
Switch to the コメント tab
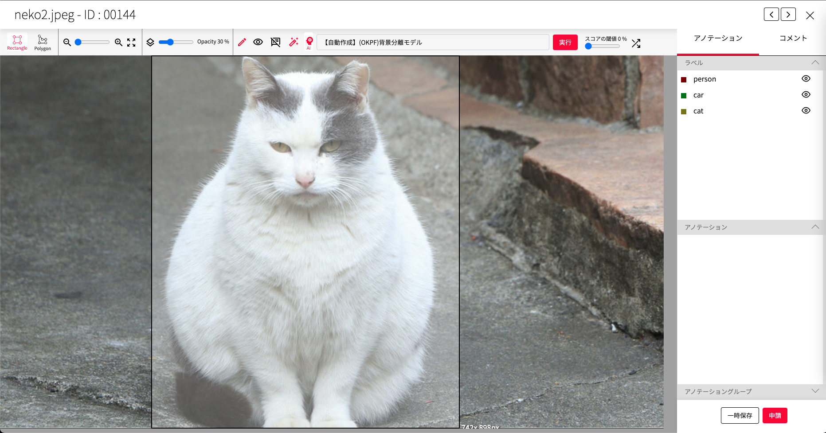793,38
